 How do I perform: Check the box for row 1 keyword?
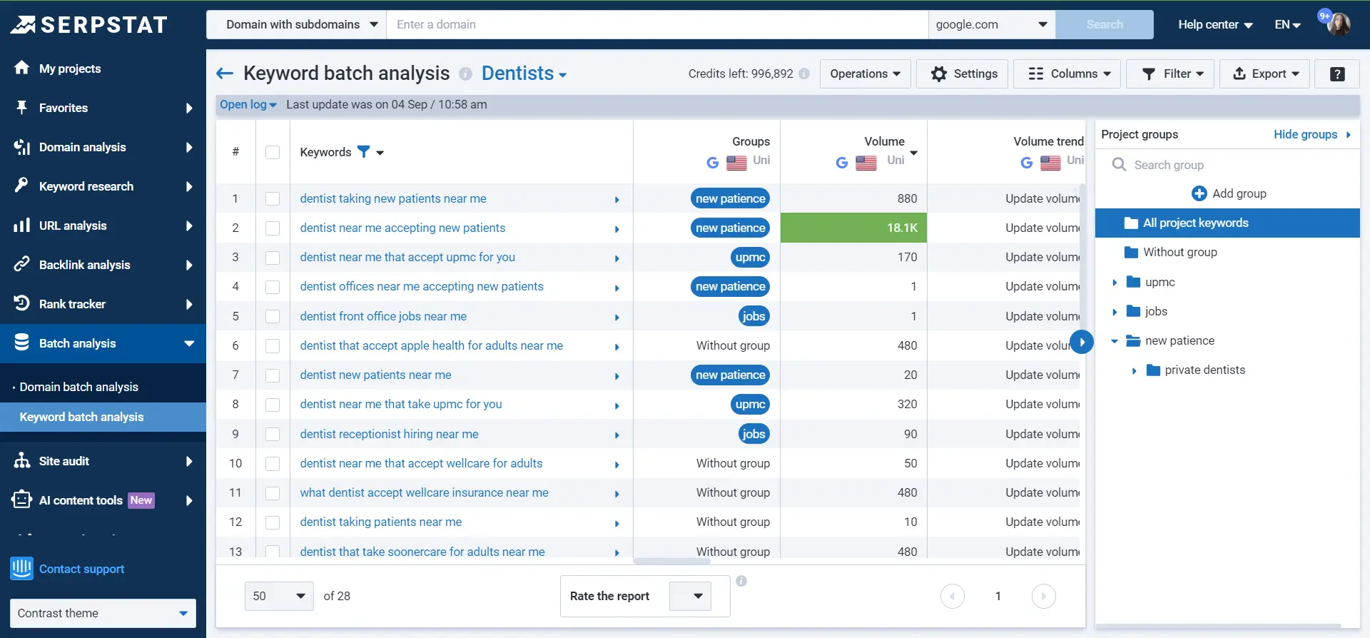(273, 198)
